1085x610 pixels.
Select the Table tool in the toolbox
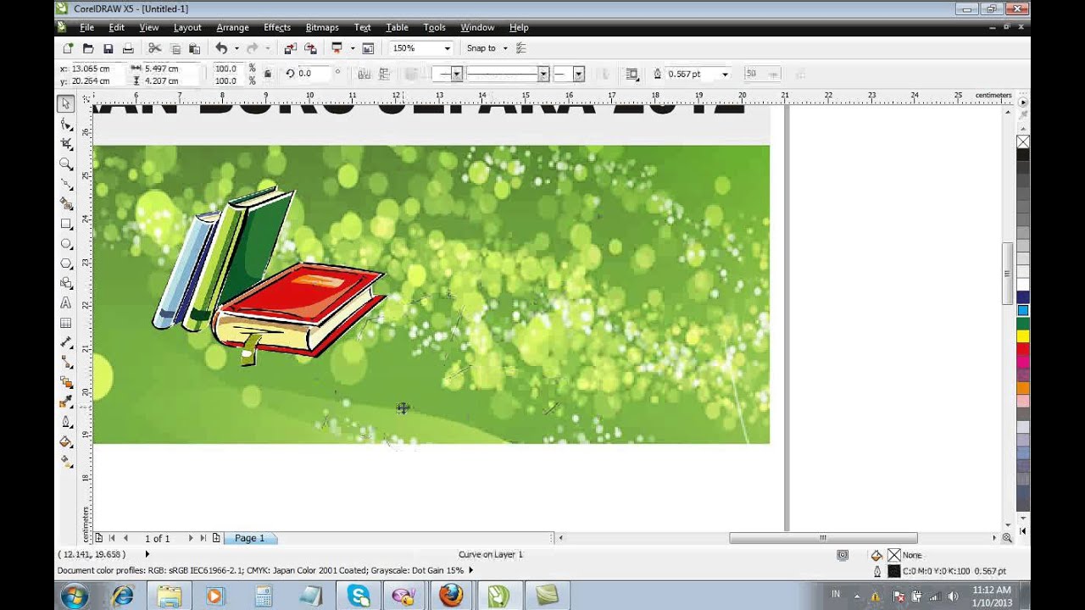tap(66, 323)
